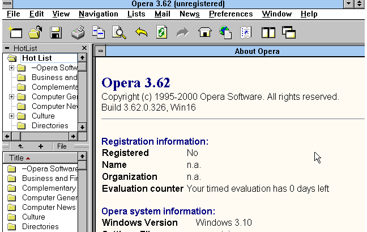Click the Print toolbar icon
367x232 pixels.
[78, 32]
